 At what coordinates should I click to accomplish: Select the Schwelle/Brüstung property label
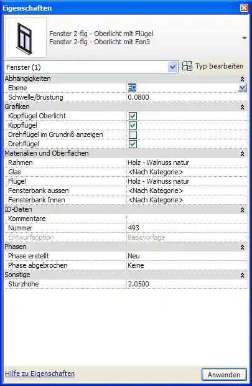click(x=35, y=97)
